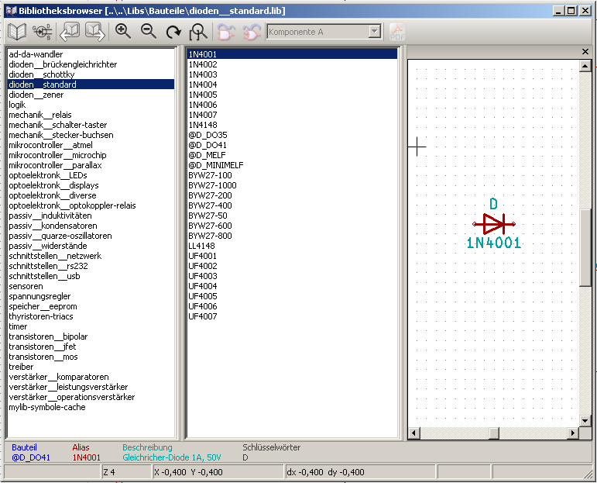Open the Komponente A dropdown

375,32
